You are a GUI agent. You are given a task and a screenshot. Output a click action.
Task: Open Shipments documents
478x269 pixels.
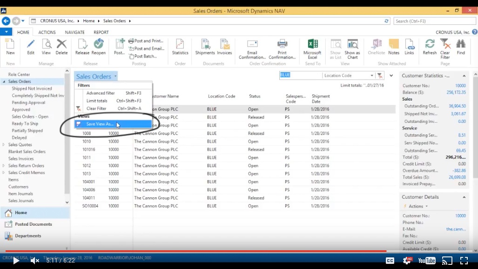point(205,47)
